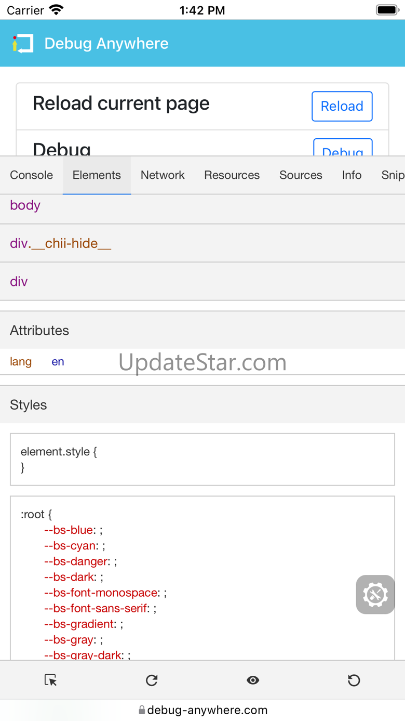Click the --bs-blue CSS property
Viewport: 405px width, 721px height.
[x=69, y=530]
